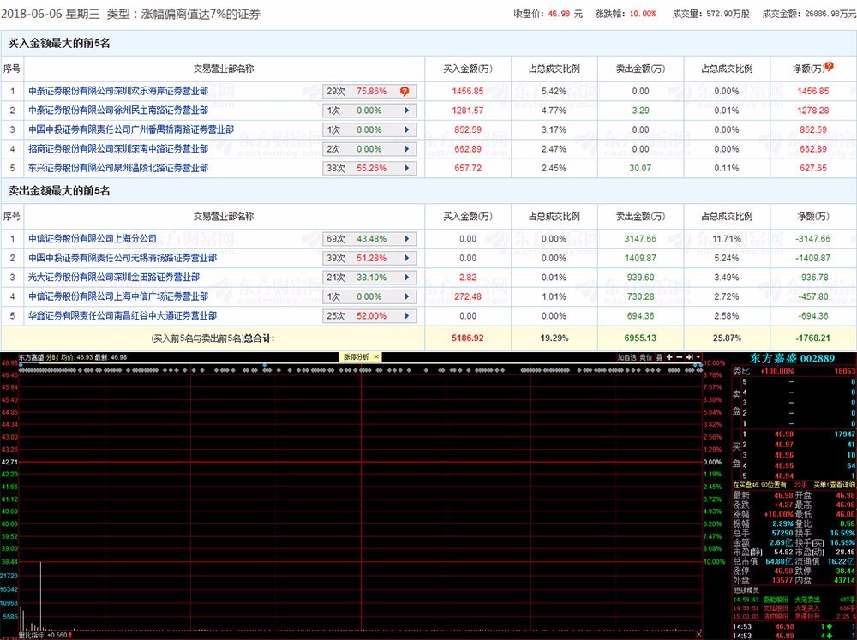The image size is (857, 640).
Task: Expand arrow in 中国中投证券广州番禺桥南路 row
Action: (407, 129)
